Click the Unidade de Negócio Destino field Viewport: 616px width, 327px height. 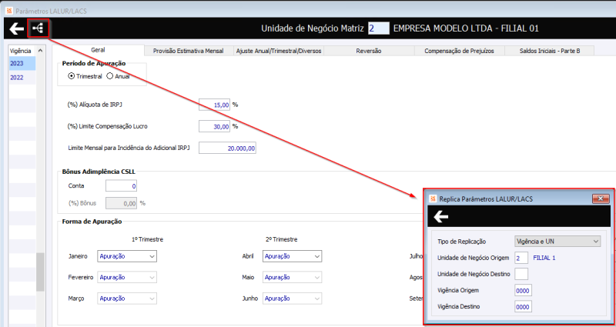point(521,274)
